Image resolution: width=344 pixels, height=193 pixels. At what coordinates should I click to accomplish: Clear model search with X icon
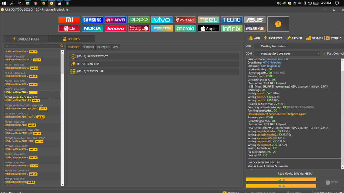click(7, 46)
